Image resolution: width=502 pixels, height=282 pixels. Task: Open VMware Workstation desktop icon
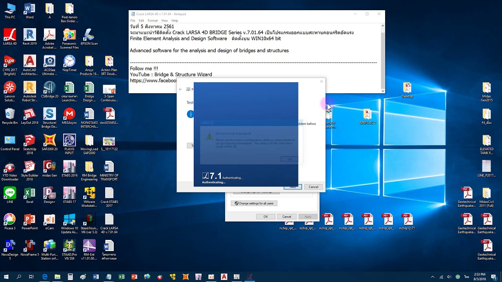pos(89,197)
